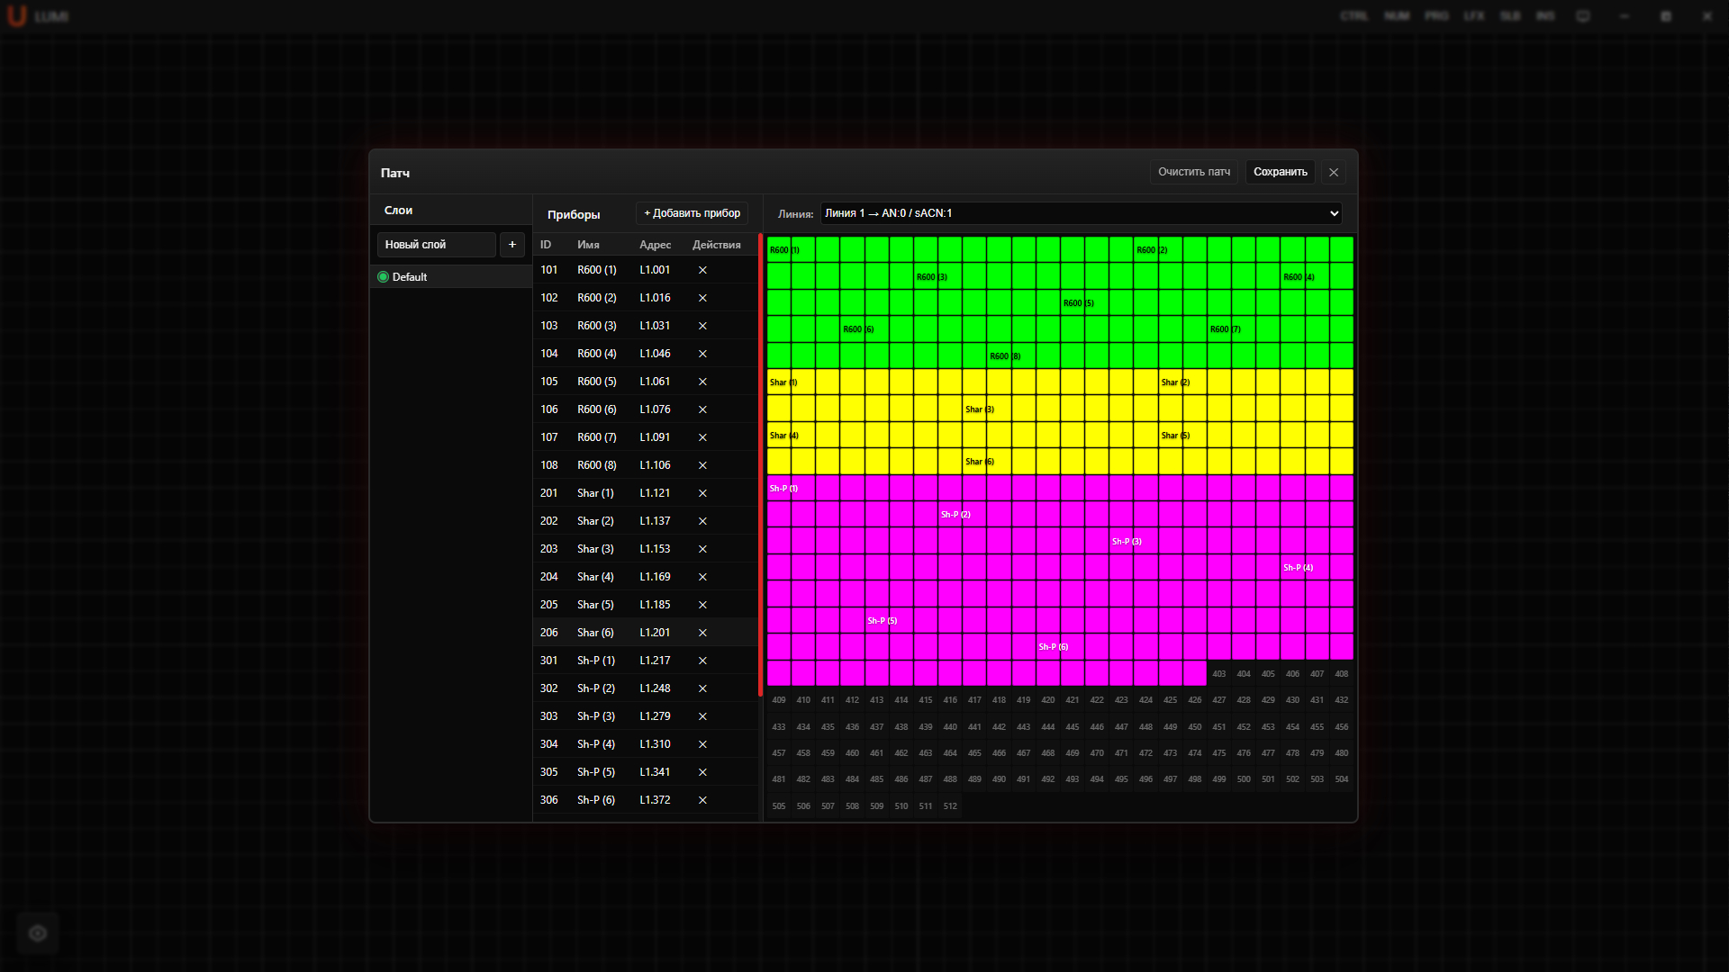
Task: Click the Адрес column header
Action: 655,245
